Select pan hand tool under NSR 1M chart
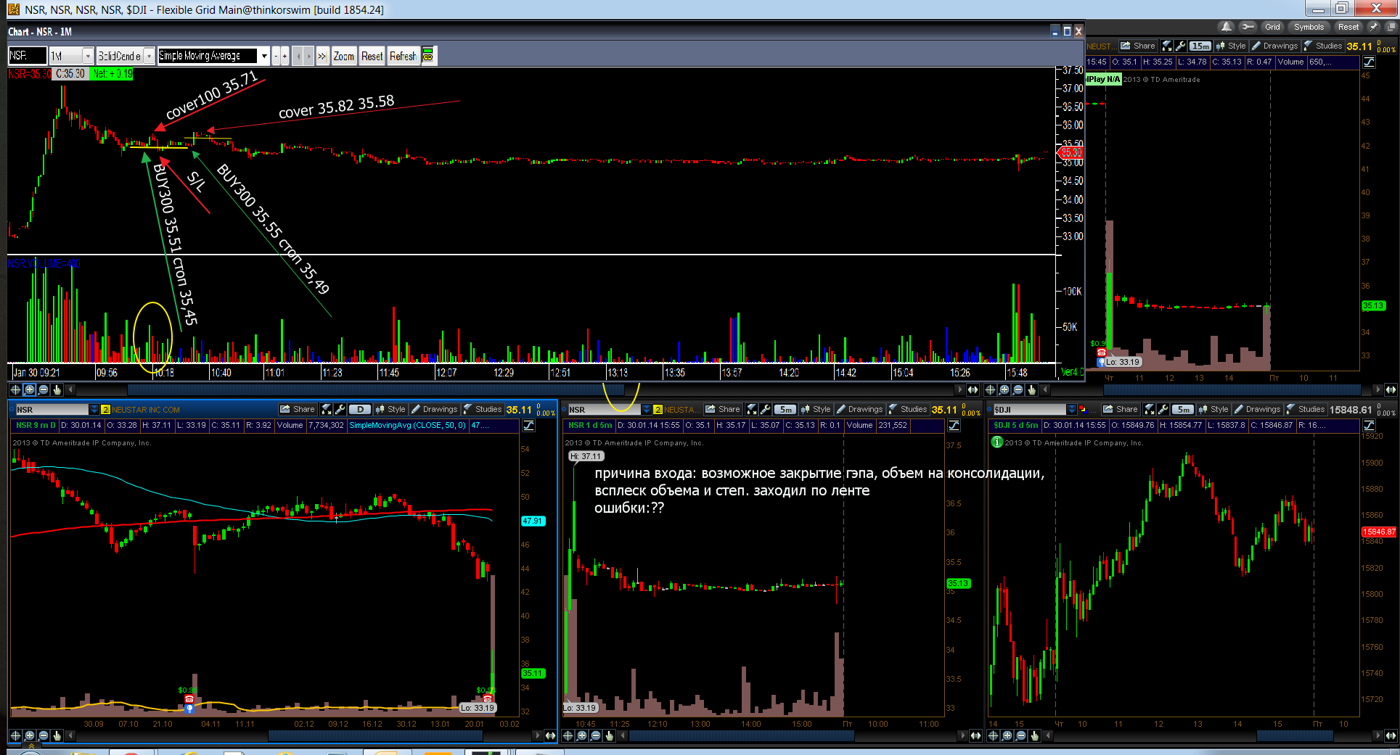 (57, 389)
